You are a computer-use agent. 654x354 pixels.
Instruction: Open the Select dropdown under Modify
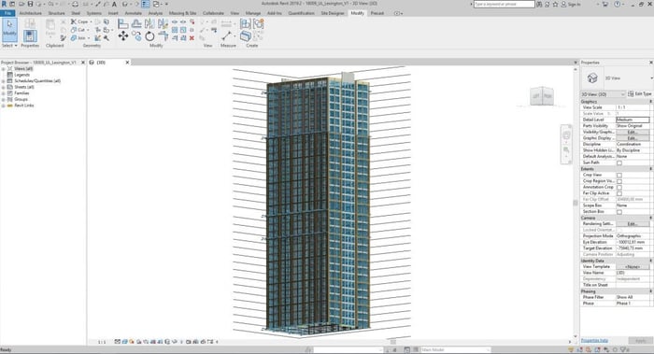9,46
